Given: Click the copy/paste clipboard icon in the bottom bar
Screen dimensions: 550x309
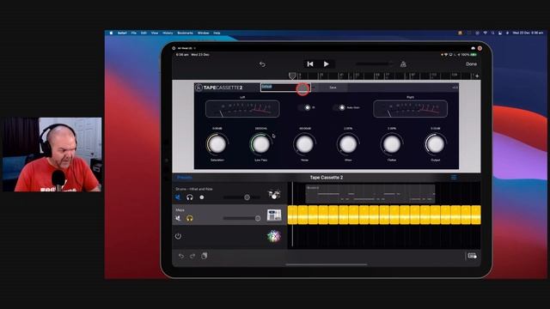Looking at the screenshot, I should coord(205,256).
